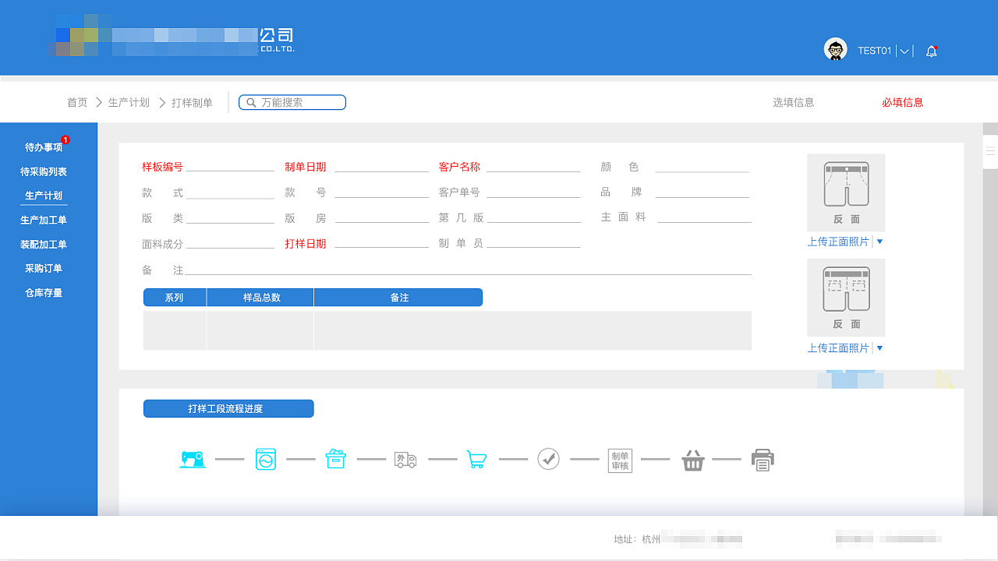Click the checkmark approval stage icon
The width and height of the screenshot is (998, 561).
click(x=548, y=459)
